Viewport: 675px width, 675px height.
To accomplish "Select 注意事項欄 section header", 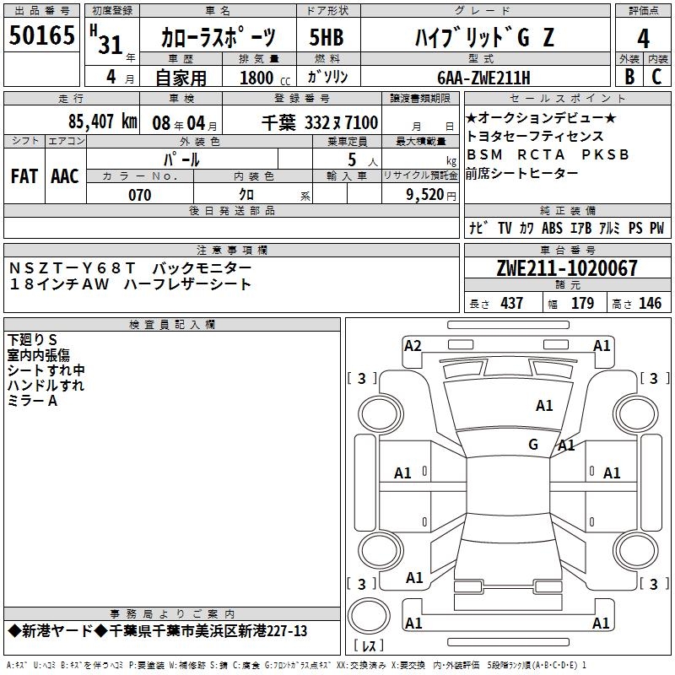I will click(x=231, y=250).
